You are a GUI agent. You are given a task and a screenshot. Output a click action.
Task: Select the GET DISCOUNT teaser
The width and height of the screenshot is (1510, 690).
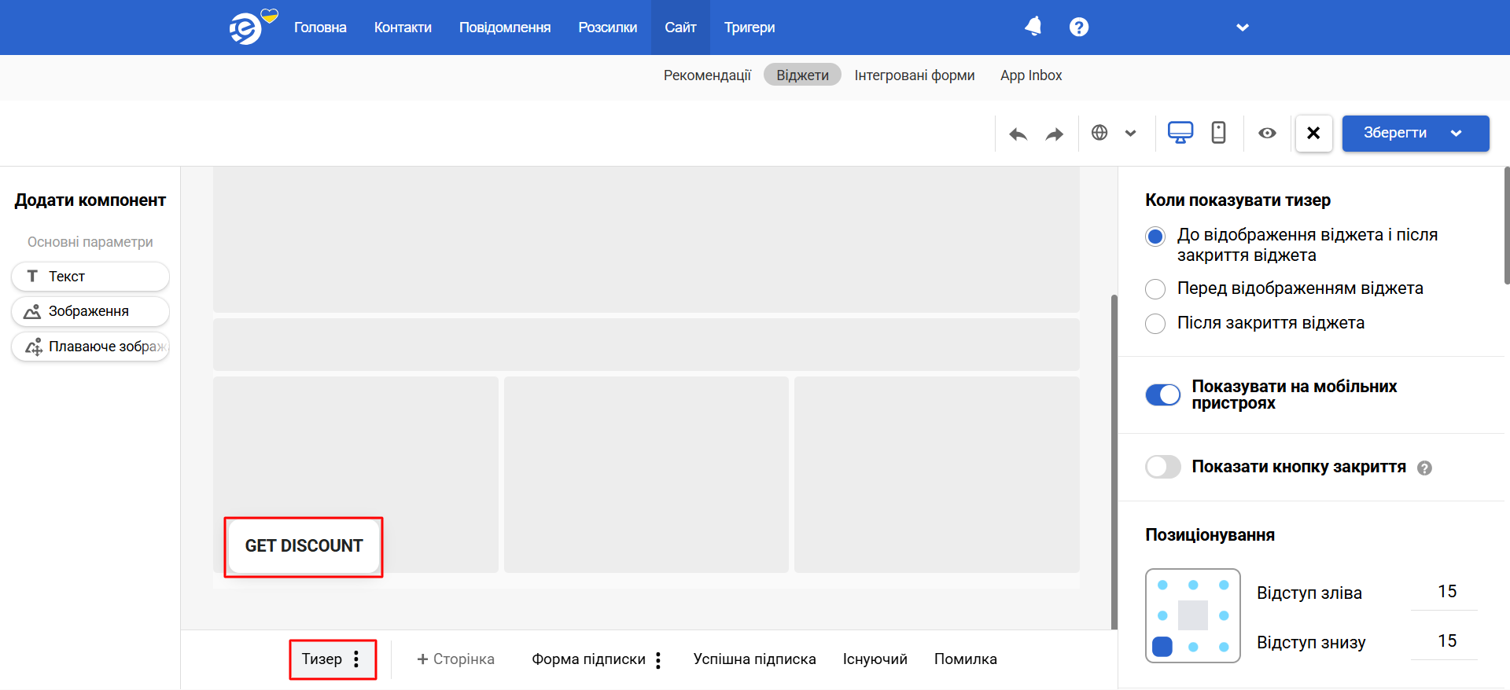tap(304, 546)
